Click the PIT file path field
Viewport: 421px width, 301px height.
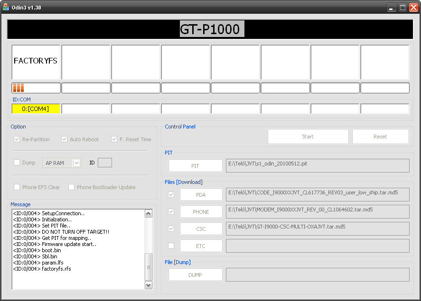click(318, 165)
